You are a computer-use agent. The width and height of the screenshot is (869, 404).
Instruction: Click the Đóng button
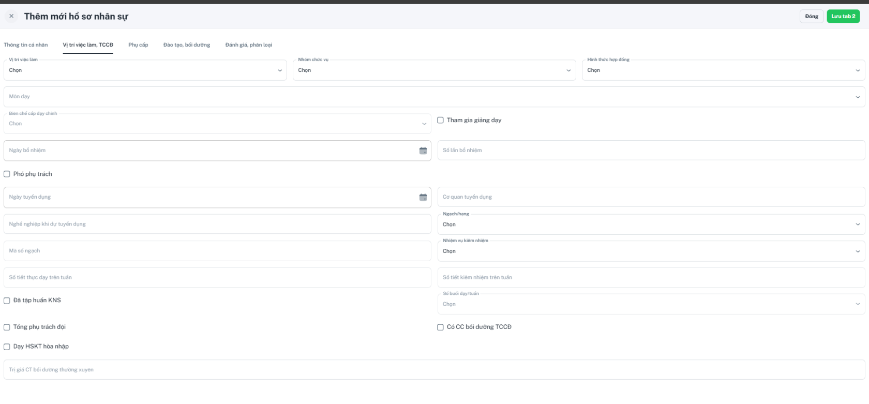click(x=812, y=17)
